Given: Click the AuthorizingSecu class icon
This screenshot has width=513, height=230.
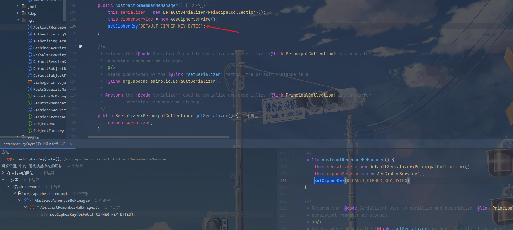Looking at the screenshot, I should pyautogui.click(x=30, y=41).
